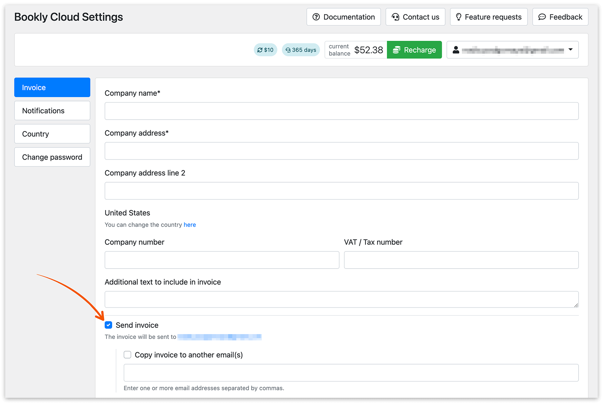
Task: Click the United States country text
Action: click(127, 213)
